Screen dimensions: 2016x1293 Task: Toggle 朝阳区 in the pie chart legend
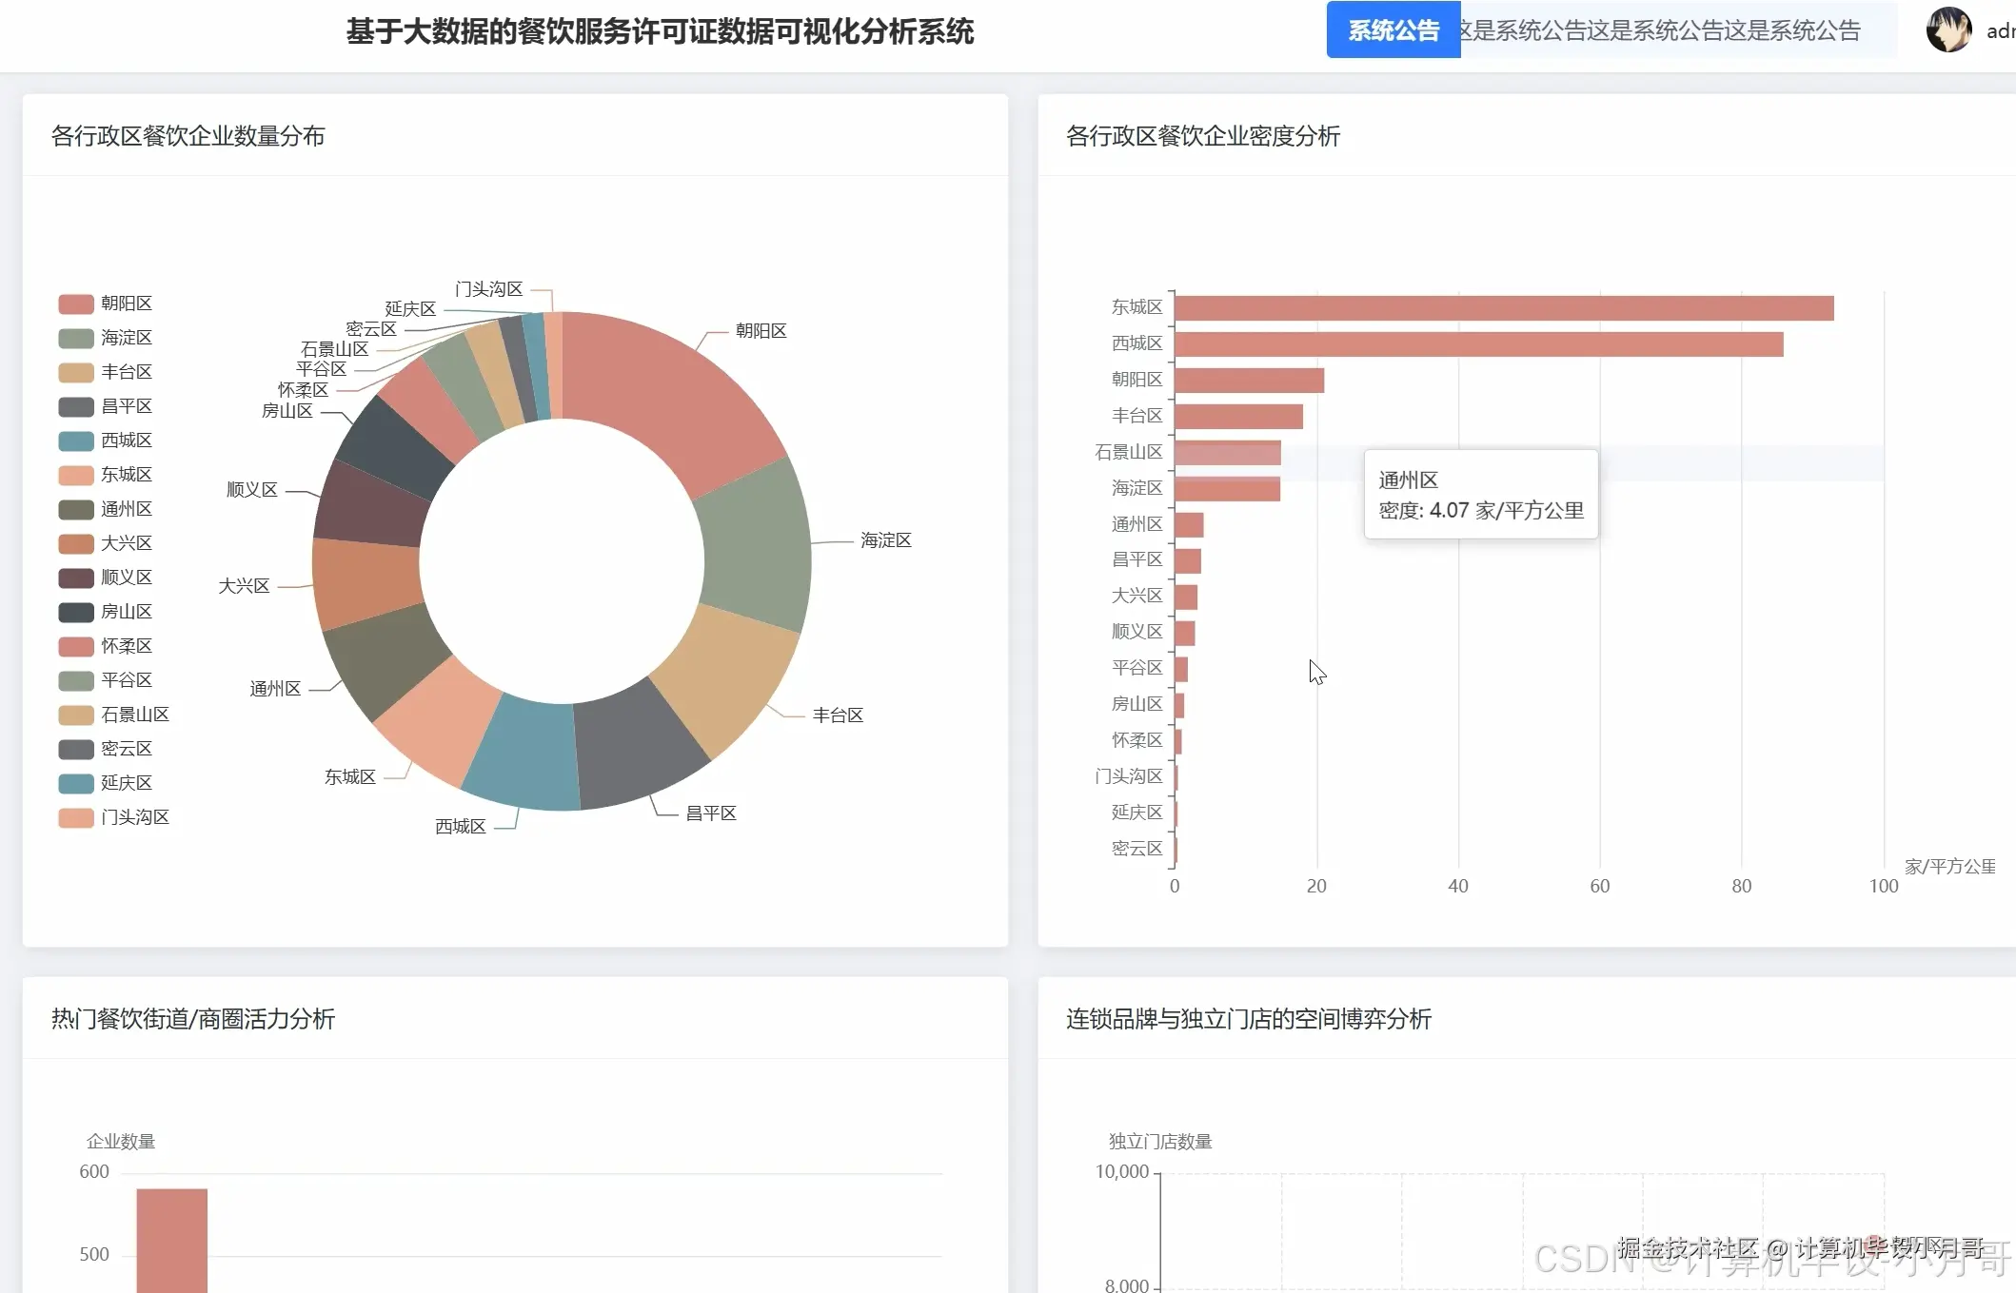coord(105,303)
